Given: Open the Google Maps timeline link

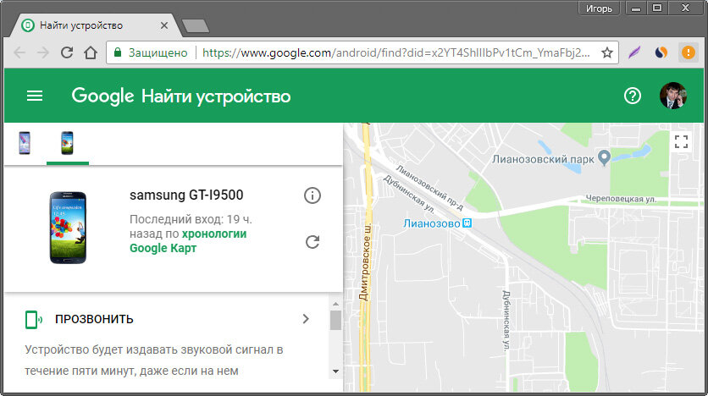Looking at the screenshot, I should pos(188,241).
